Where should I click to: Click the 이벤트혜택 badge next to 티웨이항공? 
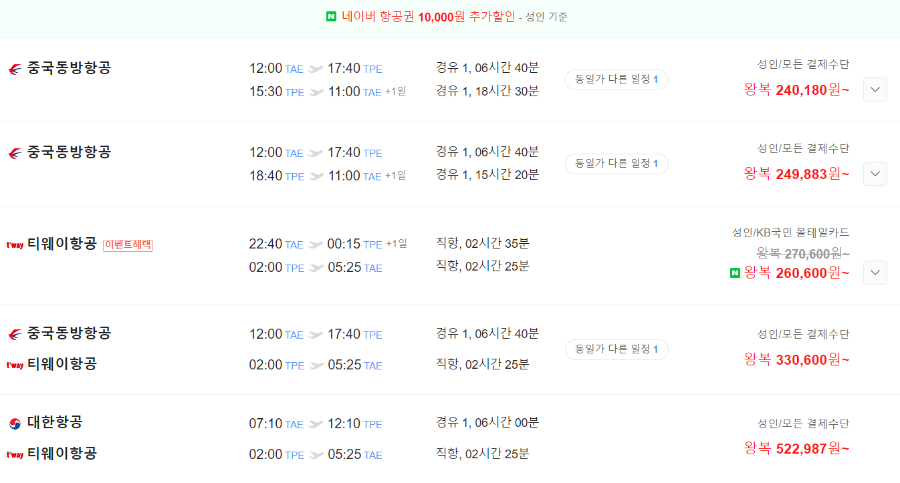pyautogui.click(x=128, y=246)
